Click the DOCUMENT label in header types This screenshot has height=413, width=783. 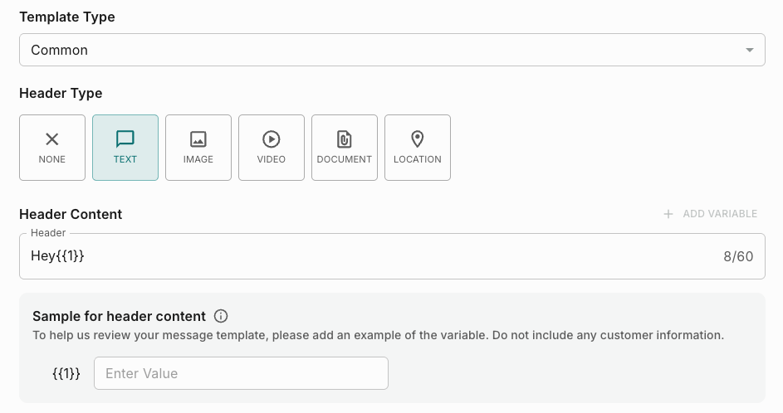click(x=345, y=159)
